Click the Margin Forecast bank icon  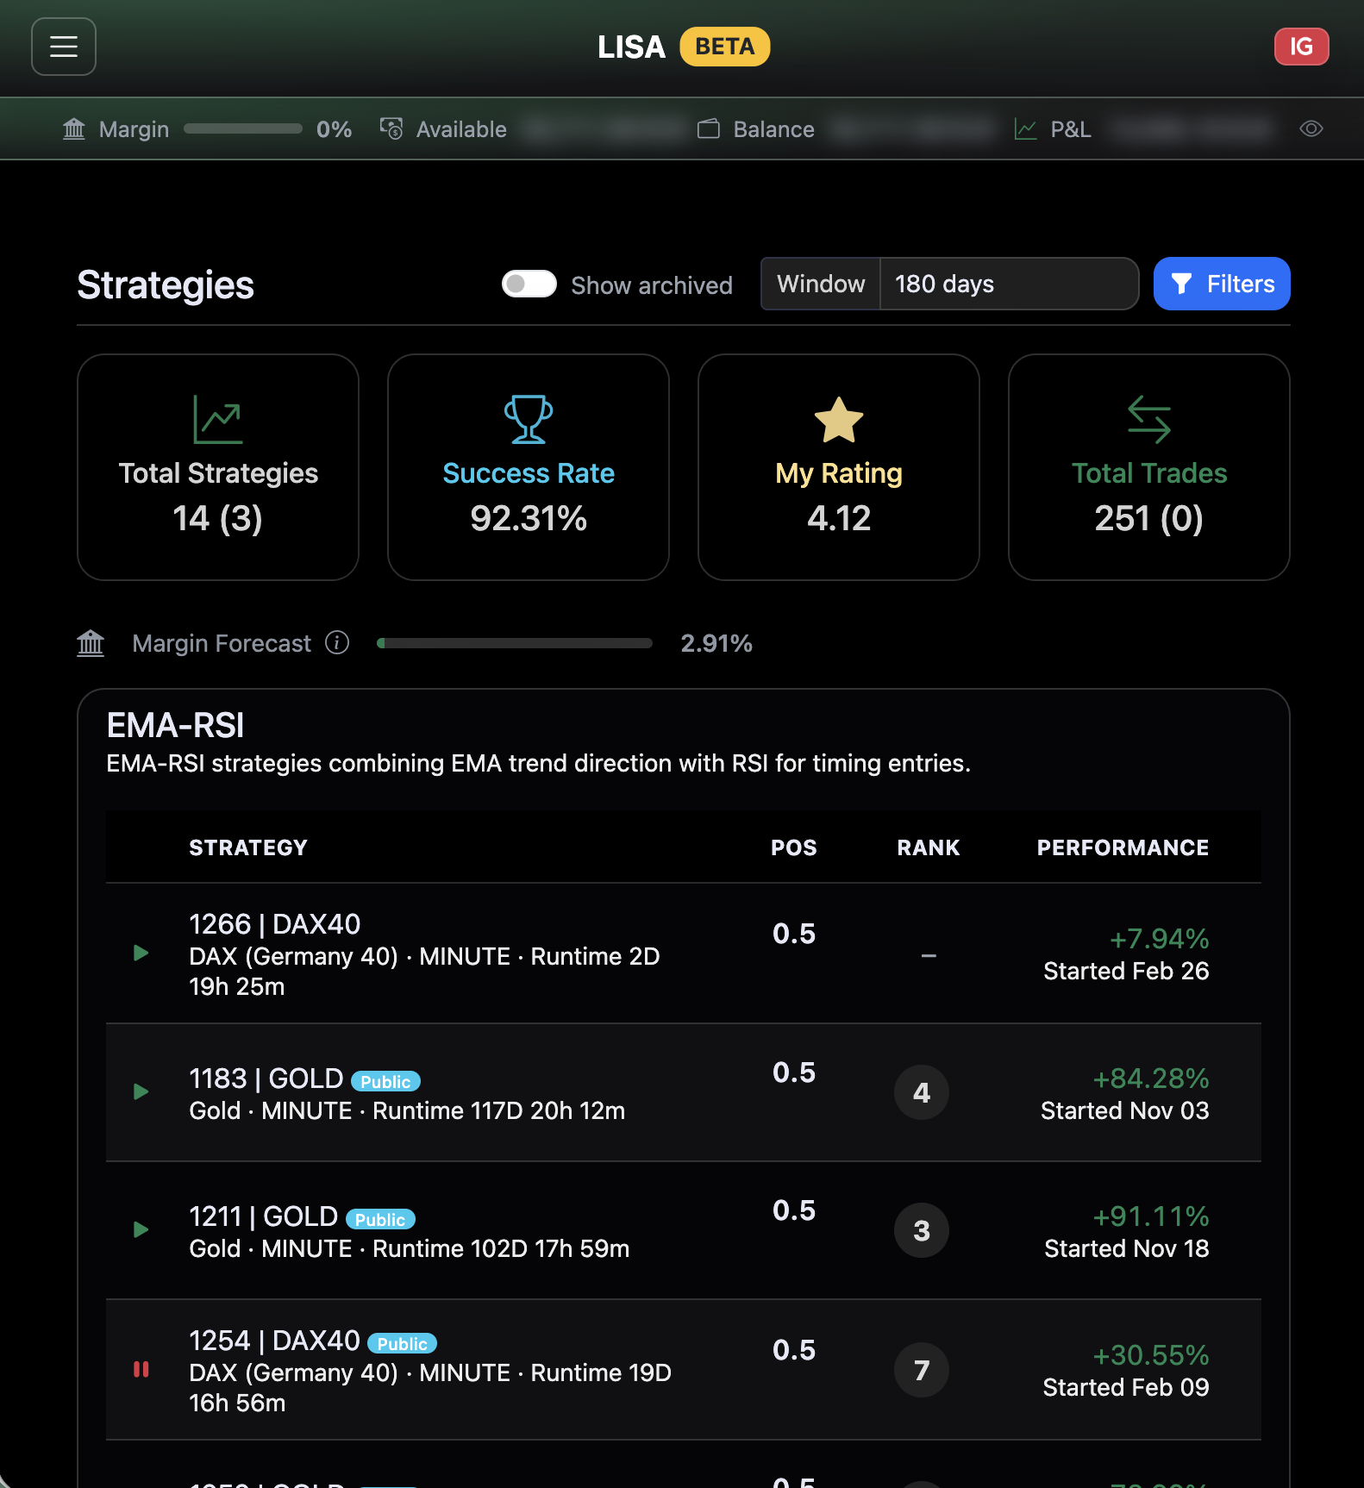point(91,643)
